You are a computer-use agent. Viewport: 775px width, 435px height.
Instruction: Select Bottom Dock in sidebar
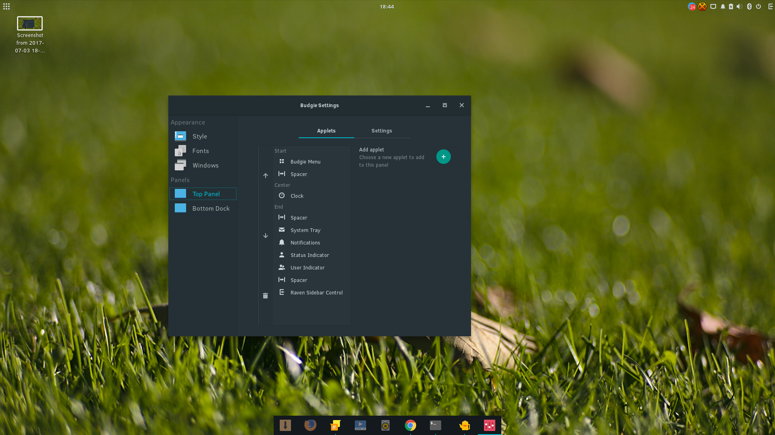[203, 208]
